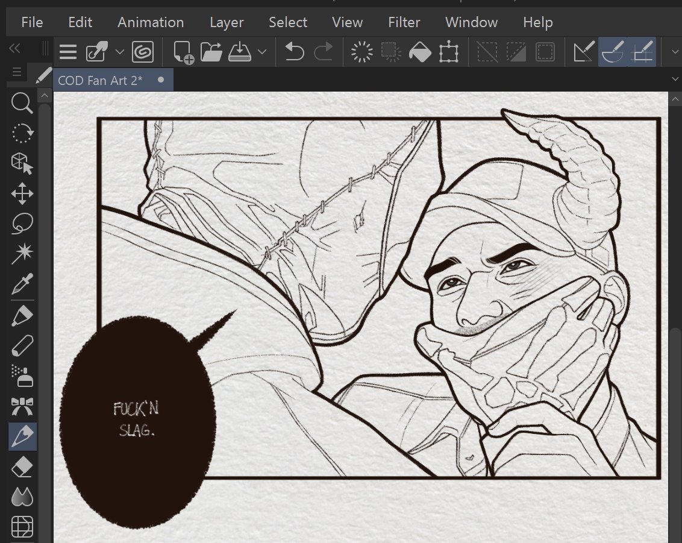Image resolution: width=682 pixels, height=543 pixels.
Task: Collapse the tool palette with double chevron
Action: click(x=15, y=48)
